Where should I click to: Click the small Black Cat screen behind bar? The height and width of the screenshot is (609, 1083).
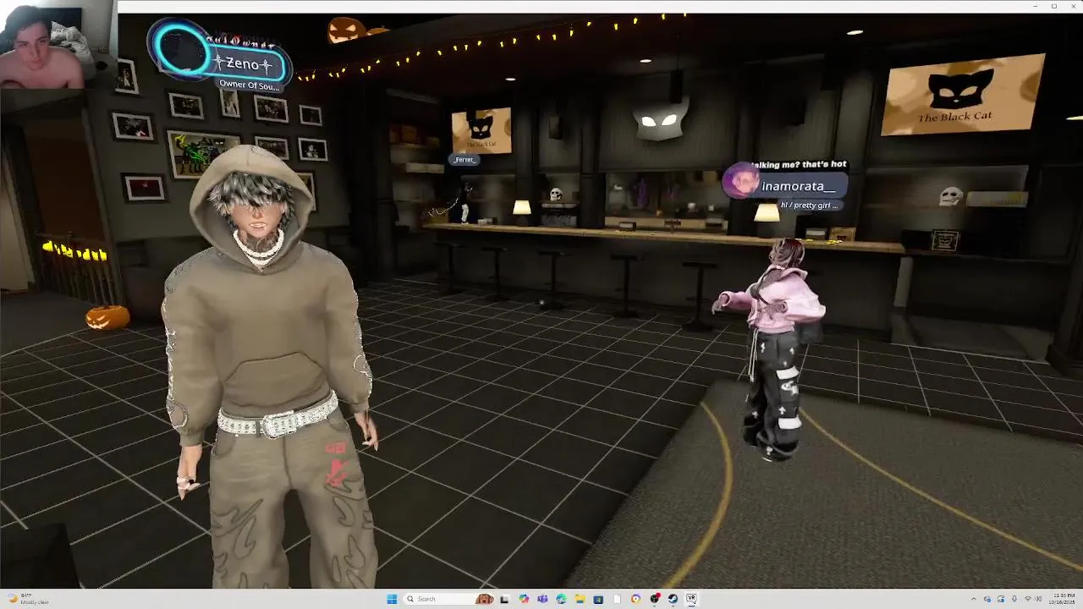click(x=481, y=130)
